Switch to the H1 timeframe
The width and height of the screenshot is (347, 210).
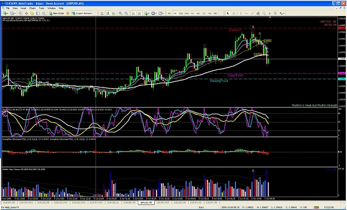pyautogui.click(x=192, y=13)
